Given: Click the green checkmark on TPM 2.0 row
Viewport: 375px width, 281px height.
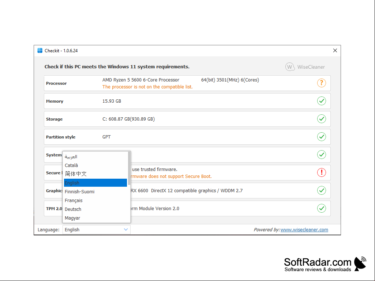Looking at the screenshot, I should 322,208.
